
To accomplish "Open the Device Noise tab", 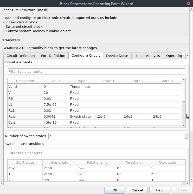I will [117, 56].
